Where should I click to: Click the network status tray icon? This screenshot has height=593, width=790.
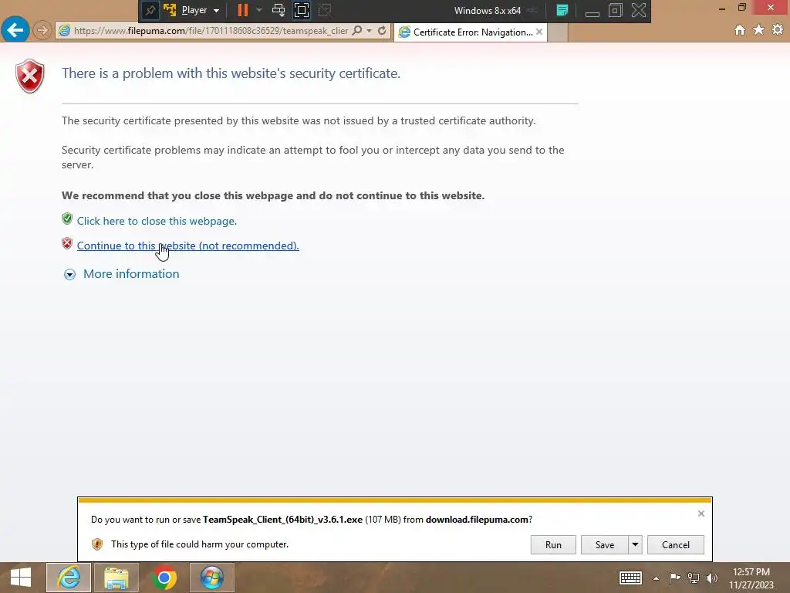[x=694, y=578]
